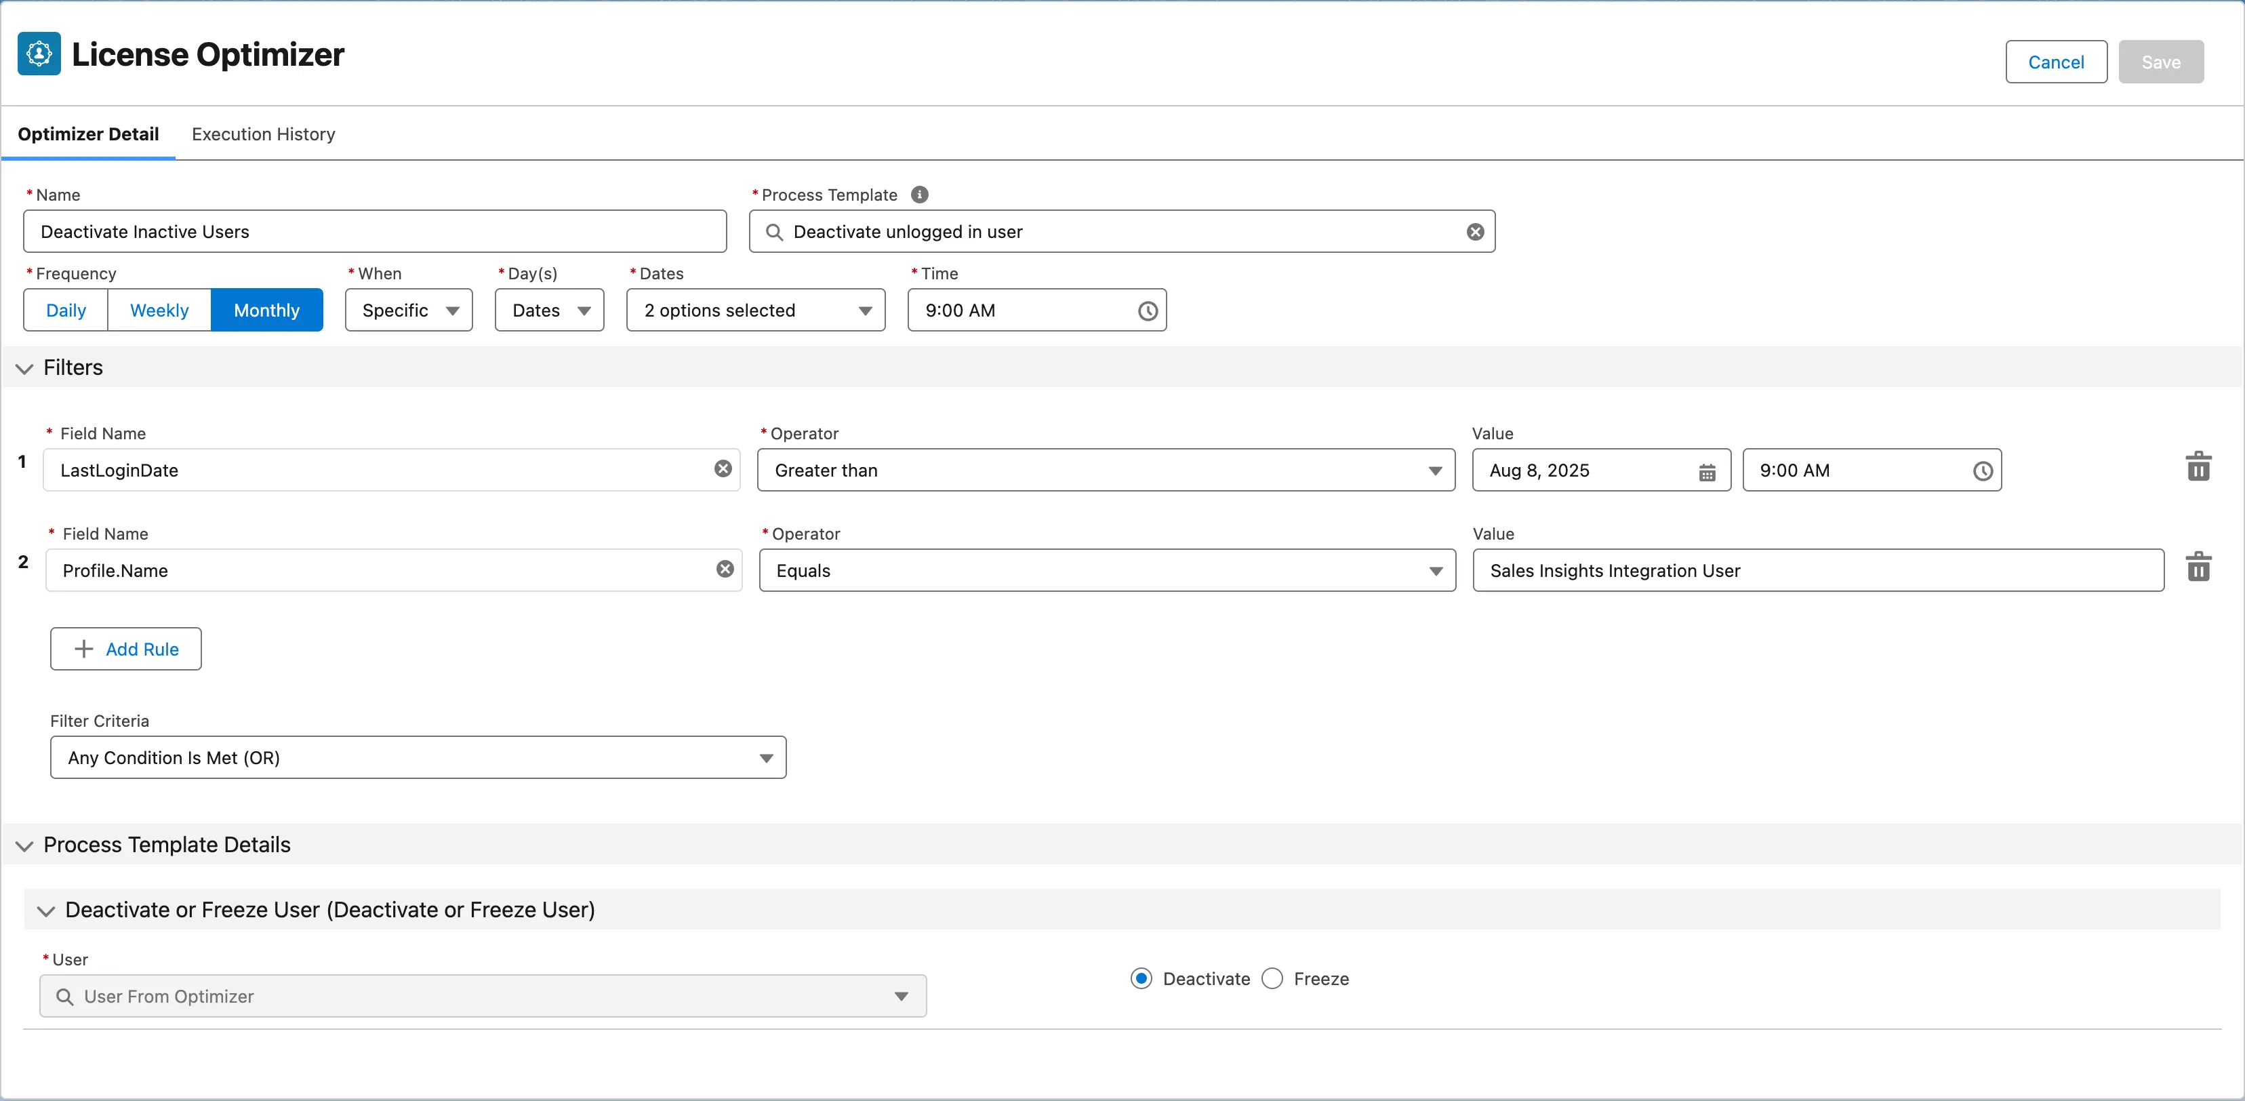This screenshot has width=2245, height=1101.
Task: Delete filter rule 1 with trash icon
Action: point(2198,466)
